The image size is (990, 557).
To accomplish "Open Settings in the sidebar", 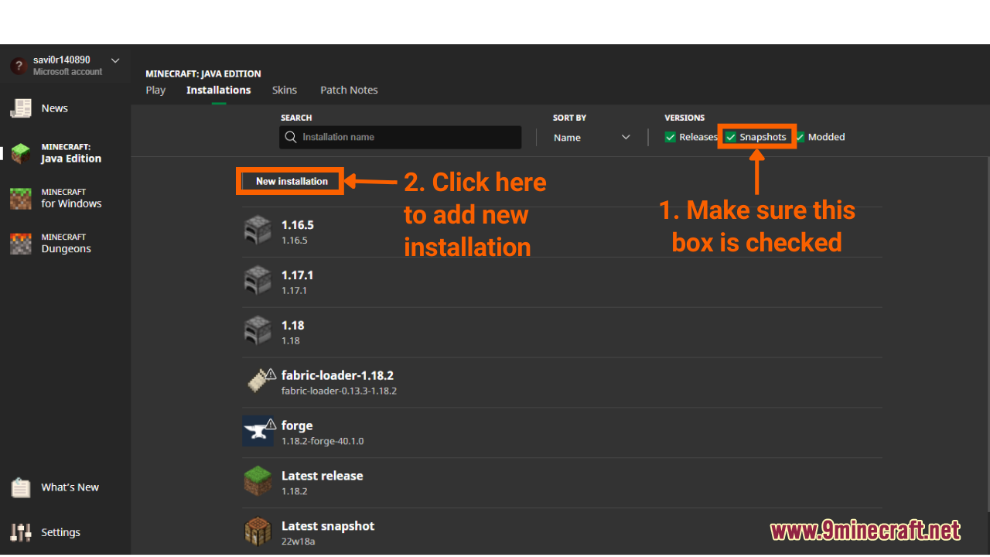I will (x=61, y=532).
